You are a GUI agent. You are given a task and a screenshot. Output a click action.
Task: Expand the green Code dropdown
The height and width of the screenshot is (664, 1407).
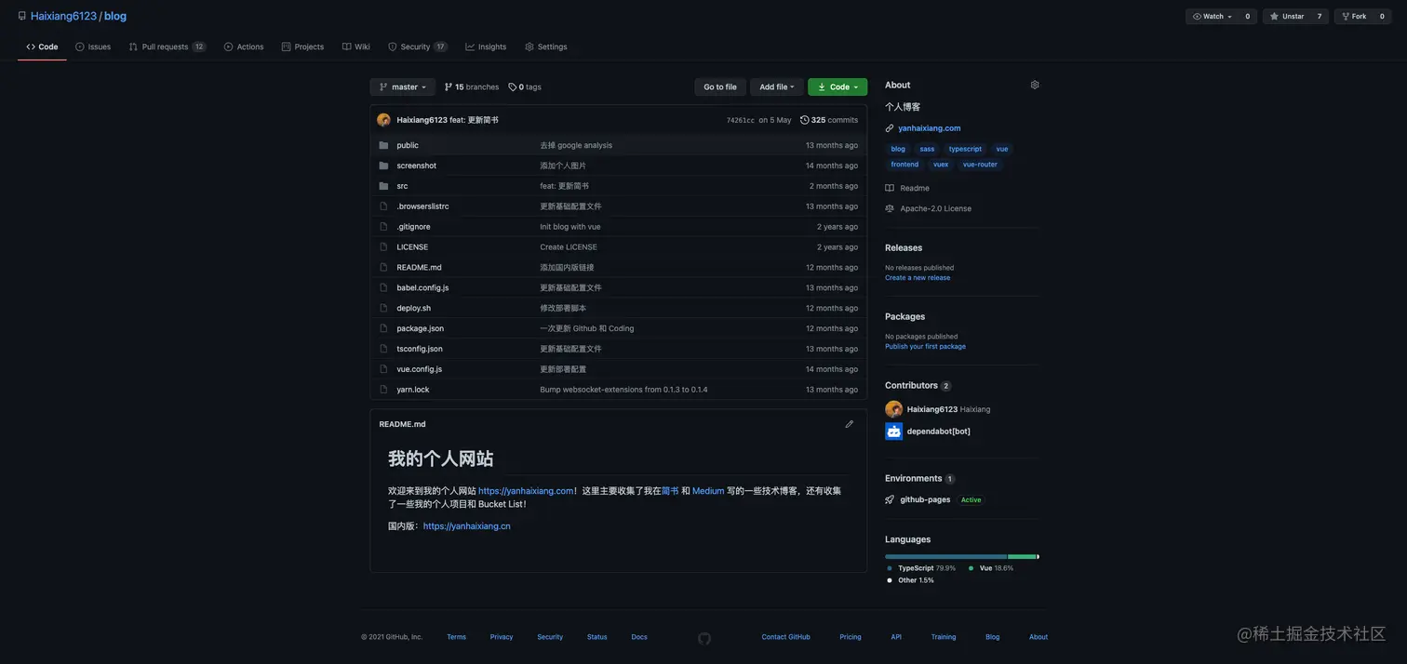coord(837,86)
